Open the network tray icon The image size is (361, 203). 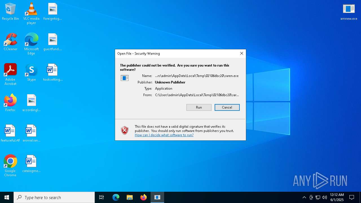pyautogui.click(x=318, y=197)
